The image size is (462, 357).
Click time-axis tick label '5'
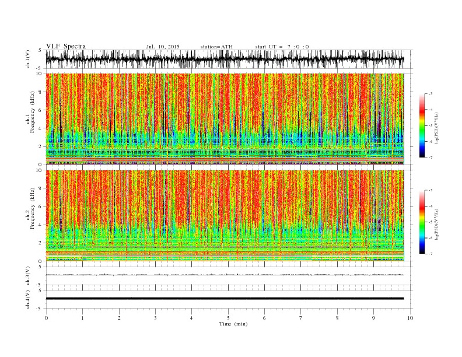[228, 318]
